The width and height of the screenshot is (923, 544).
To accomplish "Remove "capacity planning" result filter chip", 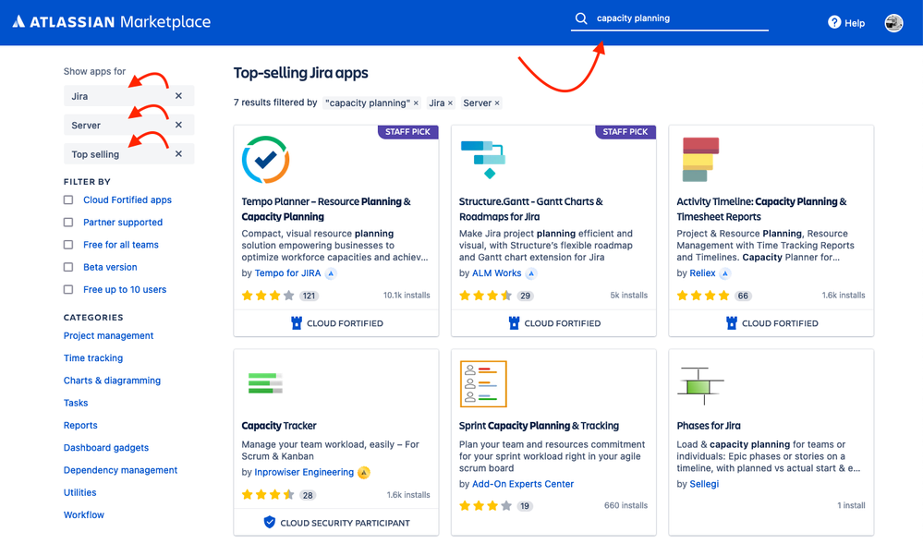I will click(x=416, y=103).
